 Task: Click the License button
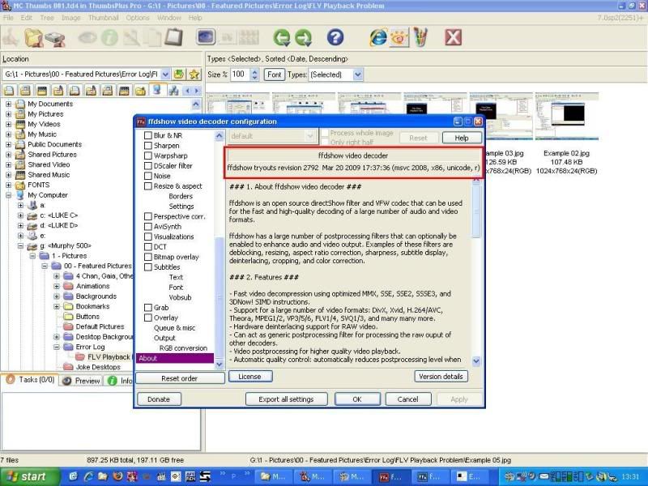click(x=250, y=377)
